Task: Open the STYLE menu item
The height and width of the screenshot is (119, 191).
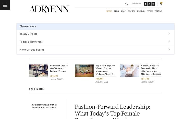Action: pyautogui.click(x=150, y=11)
